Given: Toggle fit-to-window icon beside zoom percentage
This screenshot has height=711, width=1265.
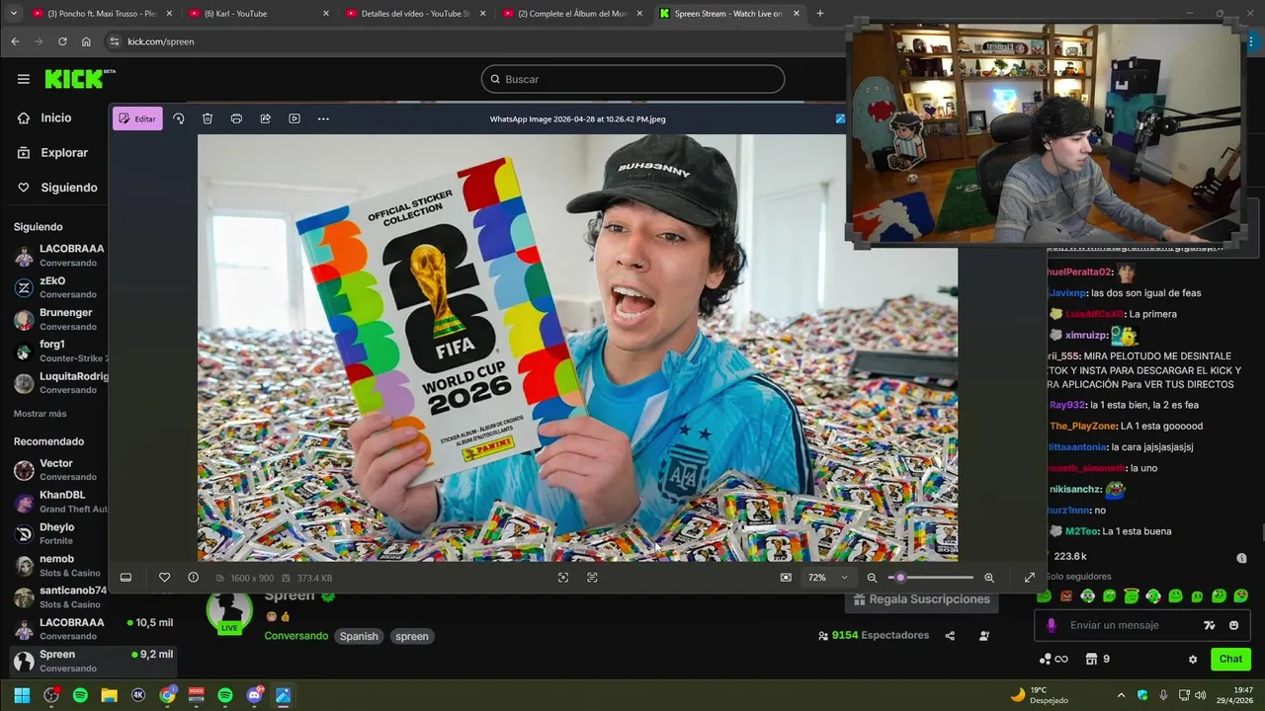Looking at the screenshot, I should [786, 578].
